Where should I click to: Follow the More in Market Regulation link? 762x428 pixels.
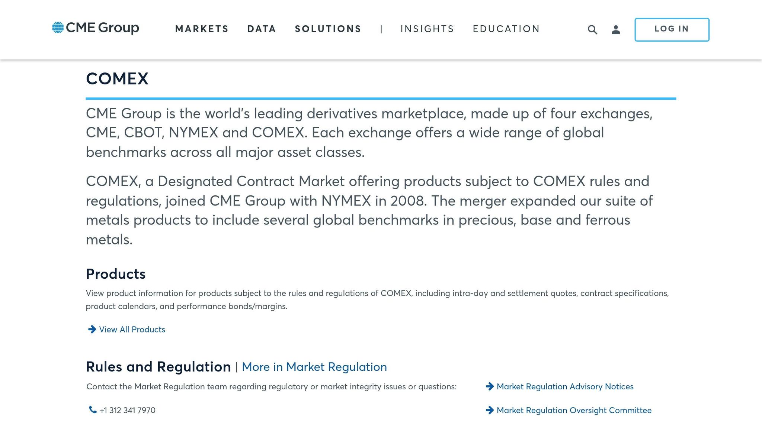[314, 367]
